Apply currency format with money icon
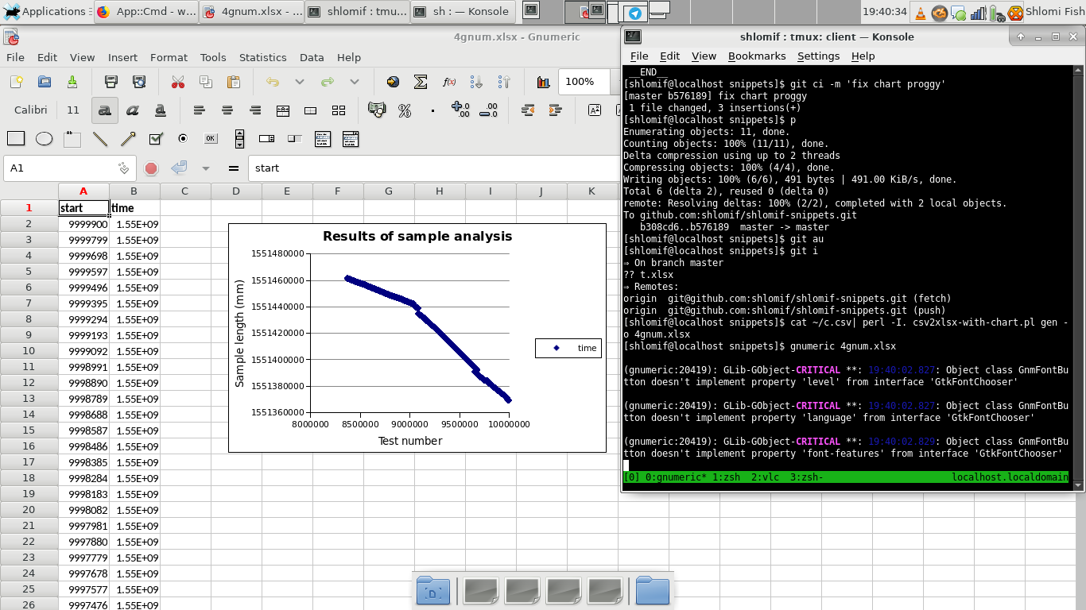 [377, 110]
